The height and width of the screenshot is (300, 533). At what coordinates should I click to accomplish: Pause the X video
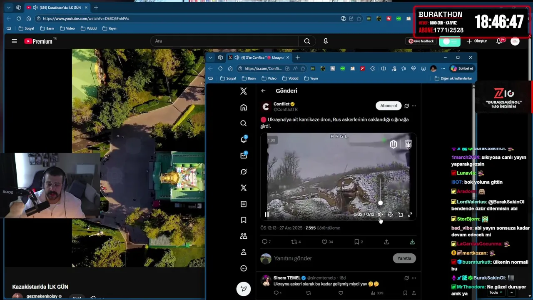click(x=267, y=215)
